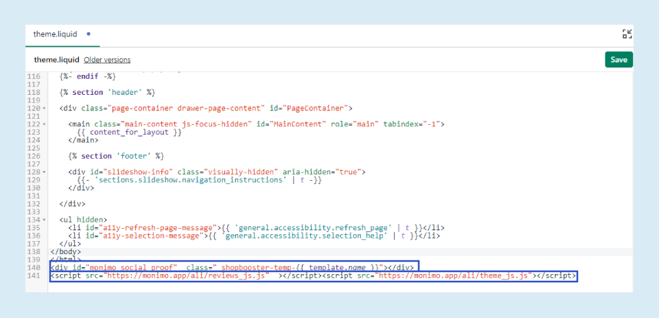Click the section 'footer' code line
This screenshot has width=659, height=318.
(x=116, y=156)
